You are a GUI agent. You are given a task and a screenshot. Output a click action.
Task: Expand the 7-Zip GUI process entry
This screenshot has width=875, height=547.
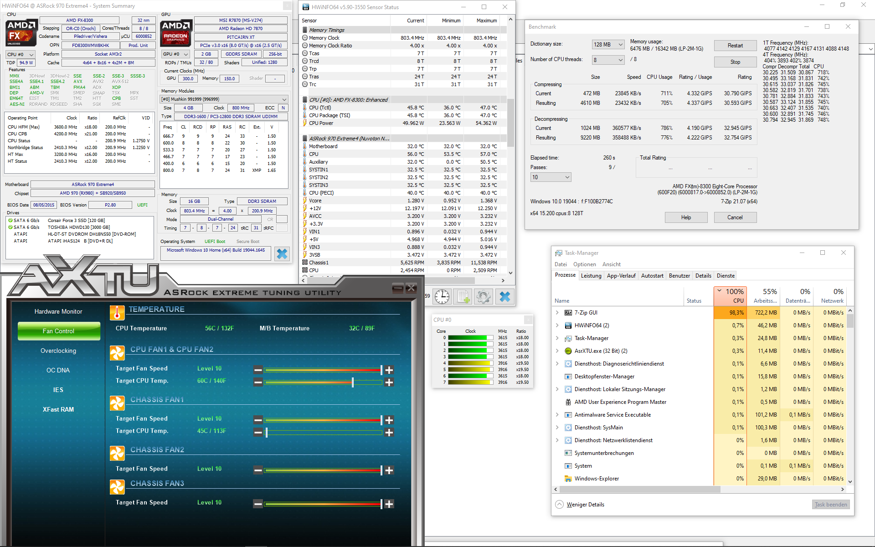tap(557, 313)
